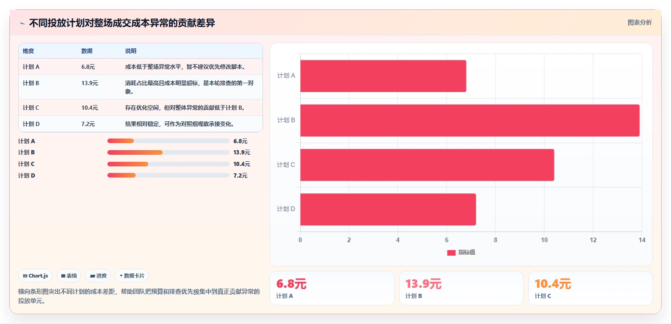Click description starting 消耗占比最高

point(190,87)
